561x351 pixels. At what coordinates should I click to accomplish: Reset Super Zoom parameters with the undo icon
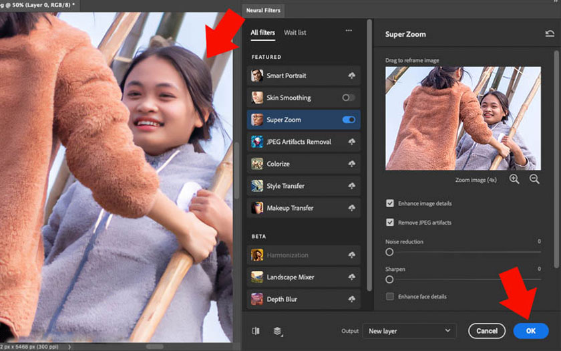[x=550, y=33]
